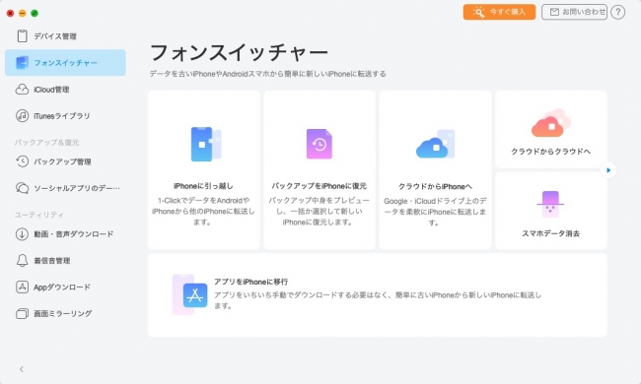Select ソーシャルアプリのデータ chat icon
The width and height of the screenshot is (641, 384).
coord(22,188)
